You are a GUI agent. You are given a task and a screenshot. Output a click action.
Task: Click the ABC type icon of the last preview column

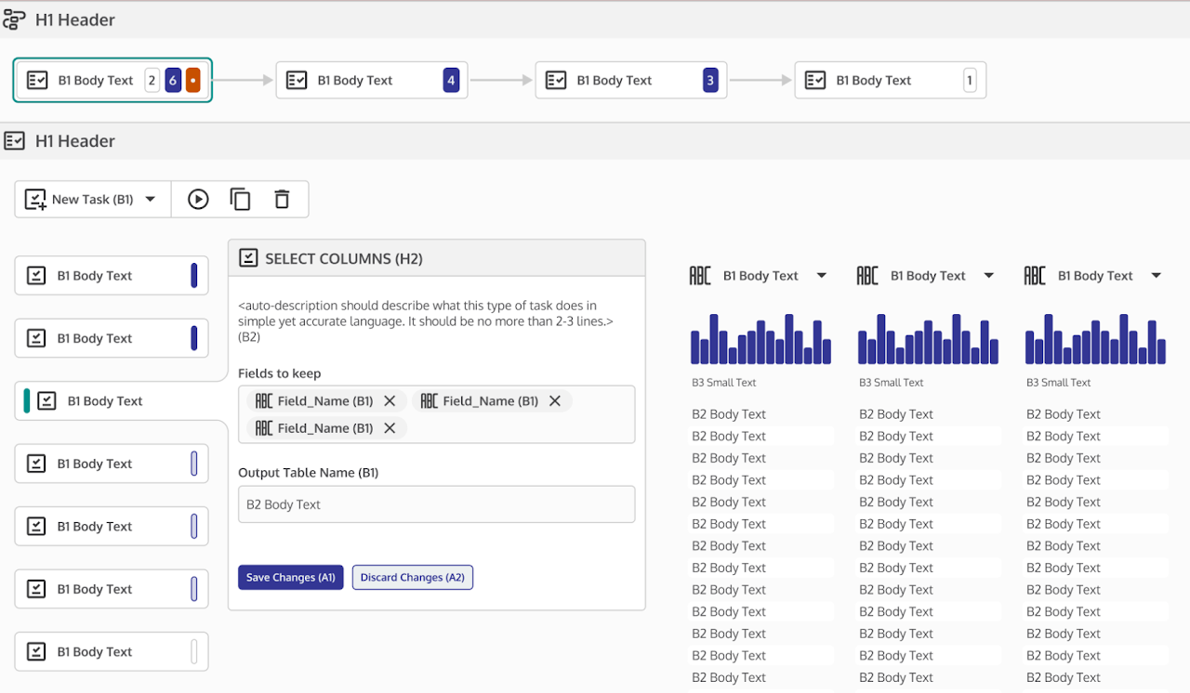click(1035, 275)
